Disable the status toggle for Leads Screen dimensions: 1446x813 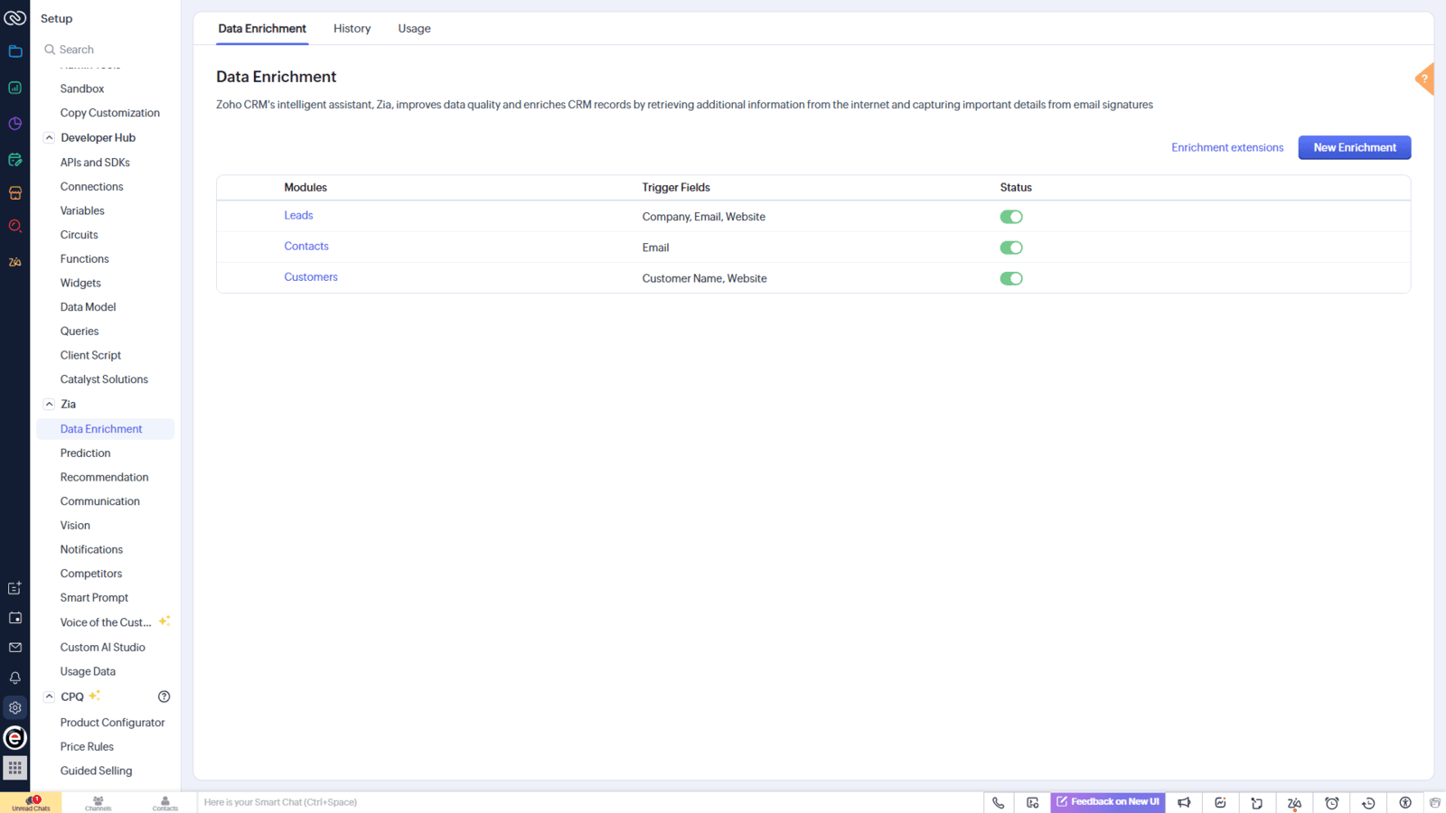click(x=1011, y=216)
